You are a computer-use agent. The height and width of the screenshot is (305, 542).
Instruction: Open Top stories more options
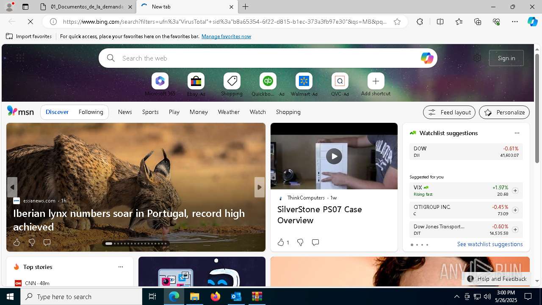121,267
